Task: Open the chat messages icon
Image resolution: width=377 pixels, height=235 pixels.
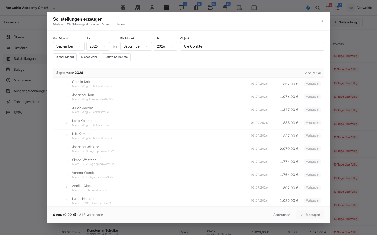Action: coord(181,8)
